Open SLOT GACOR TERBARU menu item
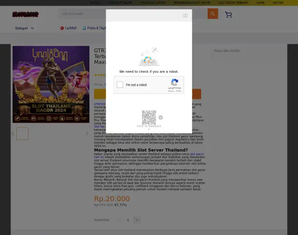Image resolution: width=298 pixels, height=235 pixels. pos(233,3)
